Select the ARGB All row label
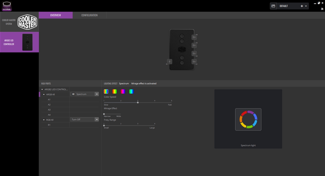 (x=50, y=94)
